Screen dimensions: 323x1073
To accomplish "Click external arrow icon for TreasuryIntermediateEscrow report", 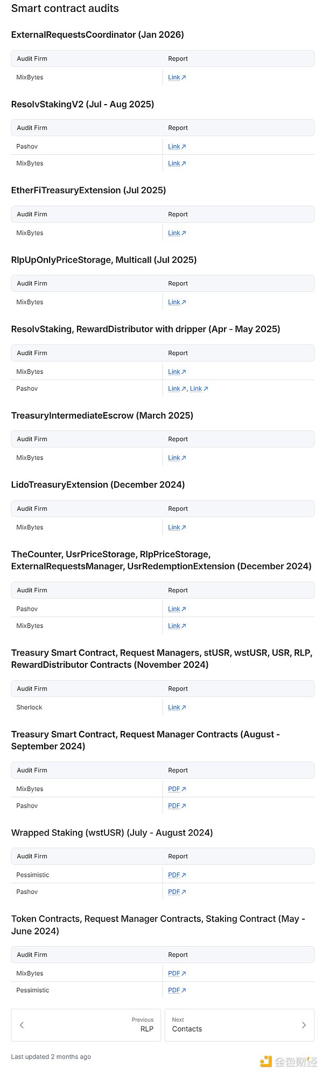I will tap(184, 457).
